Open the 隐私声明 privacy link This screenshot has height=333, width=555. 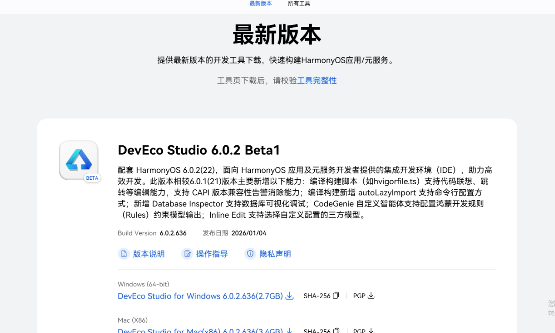click(x=275, y=254)
